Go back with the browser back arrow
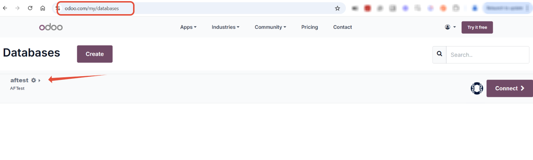 click(5, 8)
